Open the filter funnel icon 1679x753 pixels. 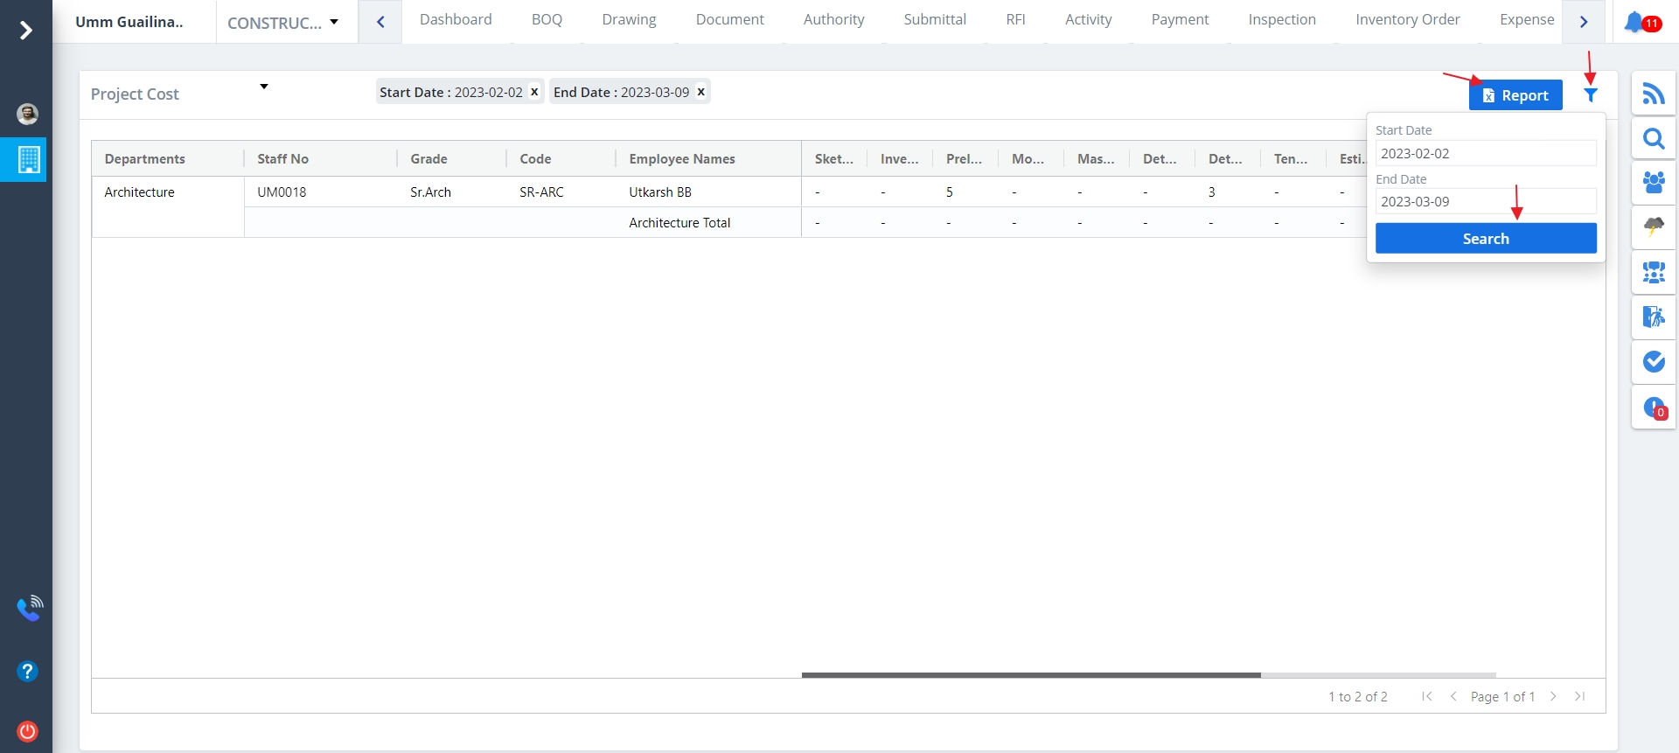click(1591, 95)
